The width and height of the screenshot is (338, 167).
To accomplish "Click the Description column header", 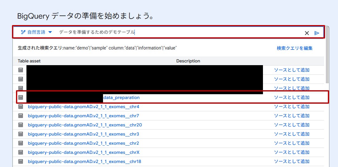I will (x=188, y=61).
